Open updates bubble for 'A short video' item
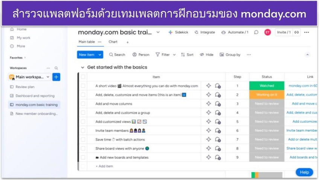 [x=218, y=86]
